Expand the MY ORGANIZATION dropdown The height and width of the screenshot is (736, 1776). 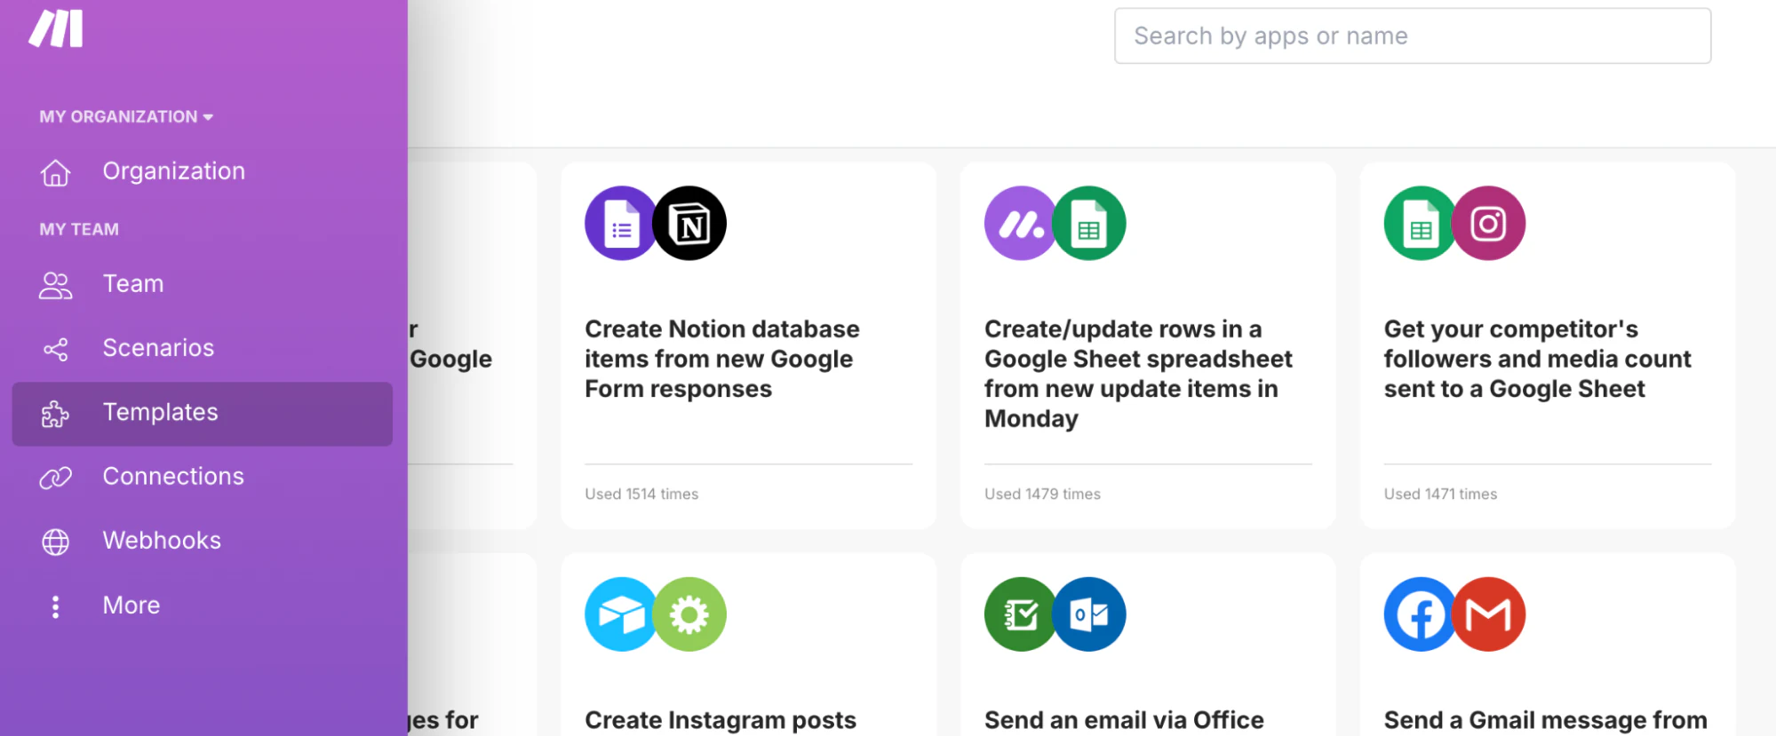point(126,116)
